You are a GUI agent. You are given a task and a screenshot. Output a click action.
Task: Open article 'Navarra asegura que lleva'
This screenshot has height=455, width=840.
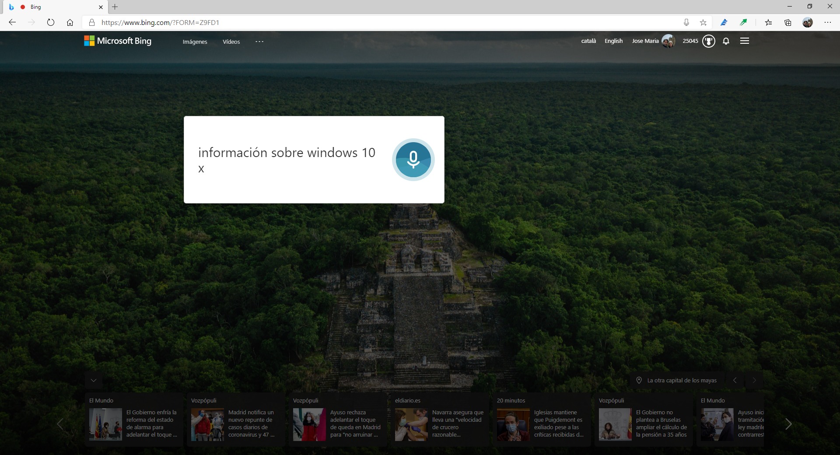click(458, 423)
